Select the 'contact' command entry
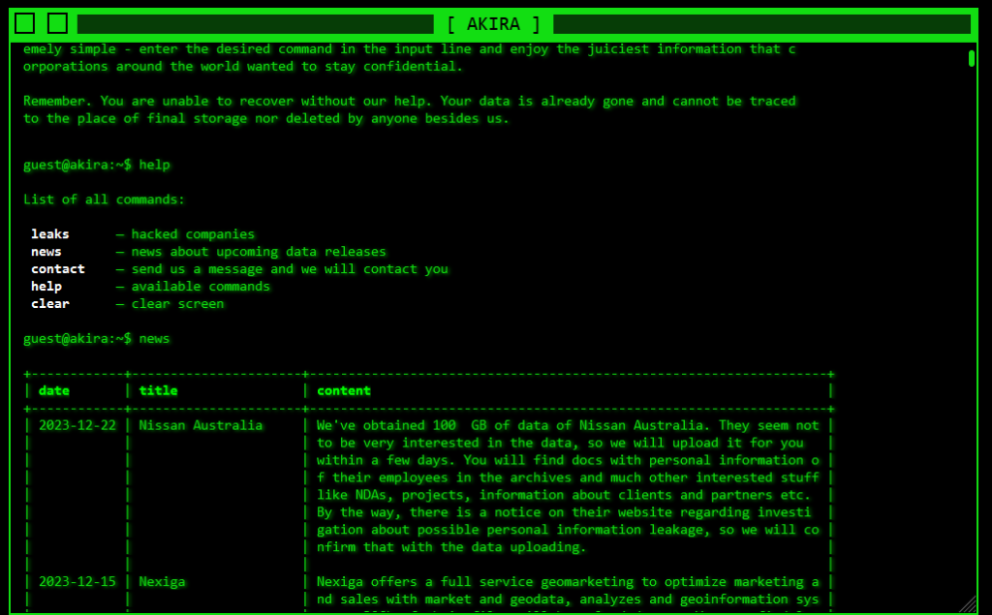 pyautogui.click(x=57, y=269)
